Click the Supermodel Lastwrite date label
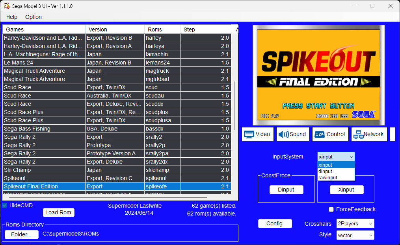This screenshot has width=400, height=245. (135, 209)
